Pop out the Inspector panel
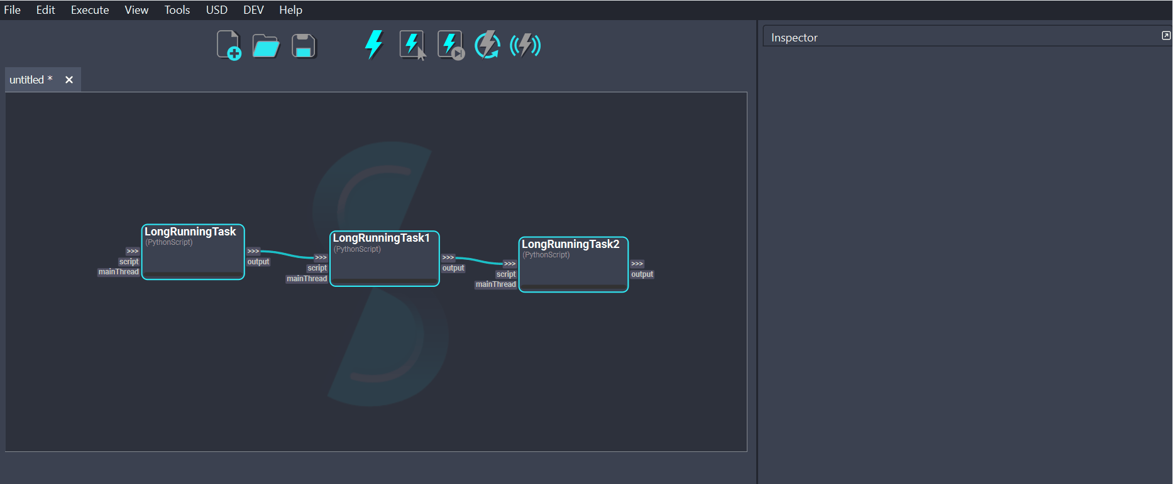Screen dimensions: 1173x484 (1166, 36)
